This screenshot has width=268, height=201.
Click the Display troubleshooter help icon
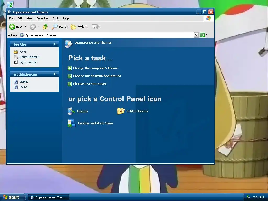(16, 82)
